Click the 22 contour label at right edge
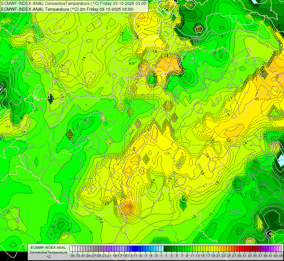Image resolution: width=284 pixels, height=261 pixels. click(x=277, y=77)
